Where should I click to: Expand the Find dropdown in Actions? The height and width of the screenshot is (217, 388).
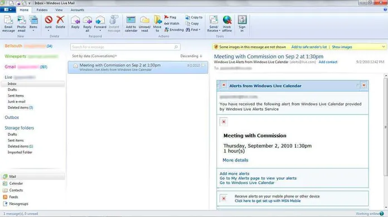pos(193,29)
